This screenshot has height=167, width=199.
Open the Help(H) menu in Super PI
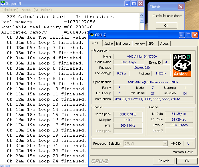[x=46, y=10]
